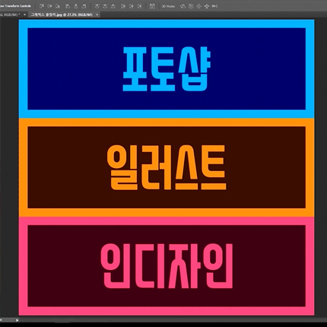Select the Distribute Left Edges icon
Image resolution: width=327 pixels, height=327 pixels.
[x=123, y=6]
